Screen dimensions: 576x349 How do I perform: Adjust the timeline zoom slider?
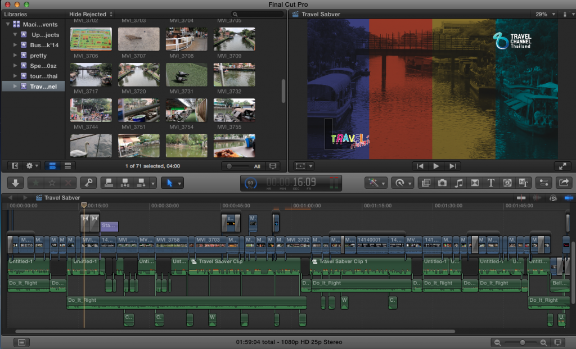coord(523,342)
